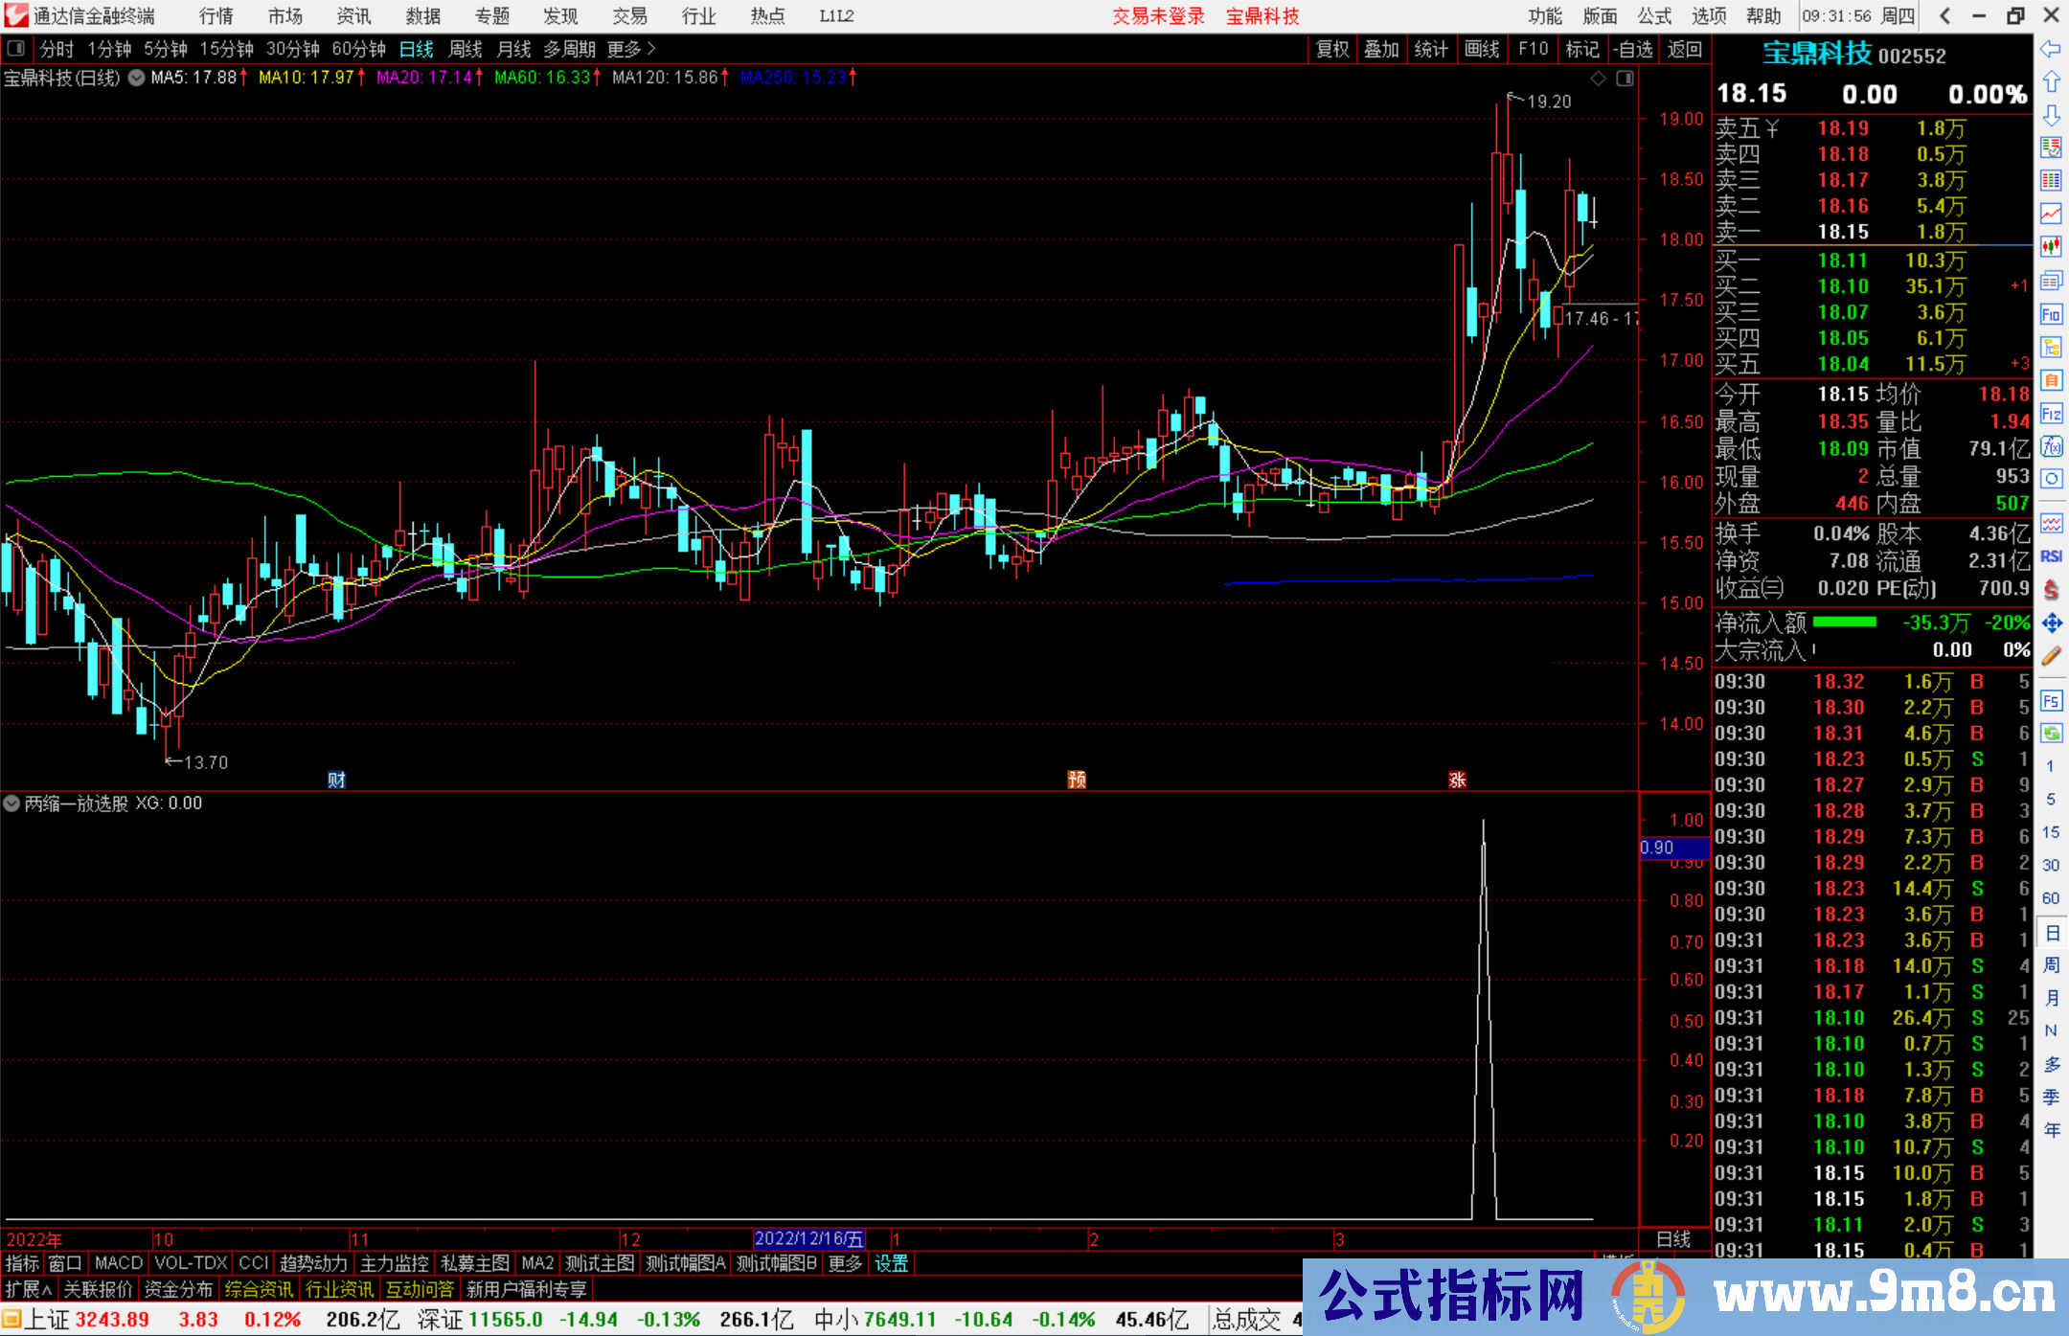Click the blue move crosshair icon
2069x1336 pixels.
tap(2051, 623)
